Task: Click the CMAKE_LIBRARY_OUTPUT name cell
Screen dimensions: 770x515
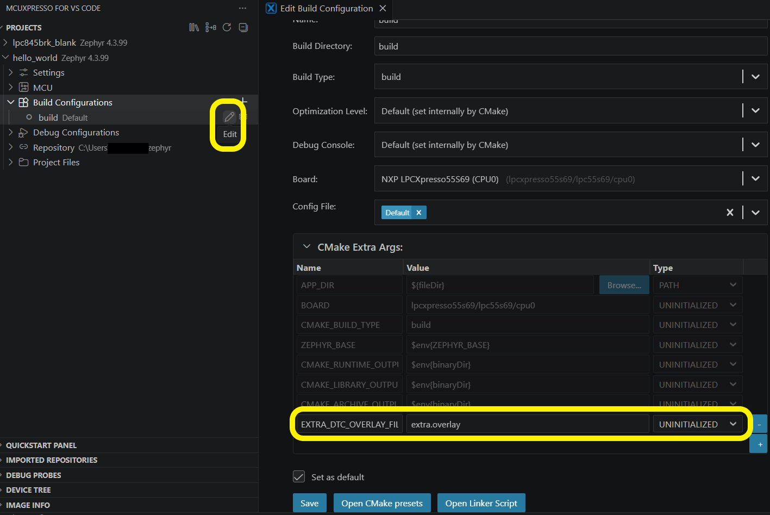Action: click(x=349, y=384)
